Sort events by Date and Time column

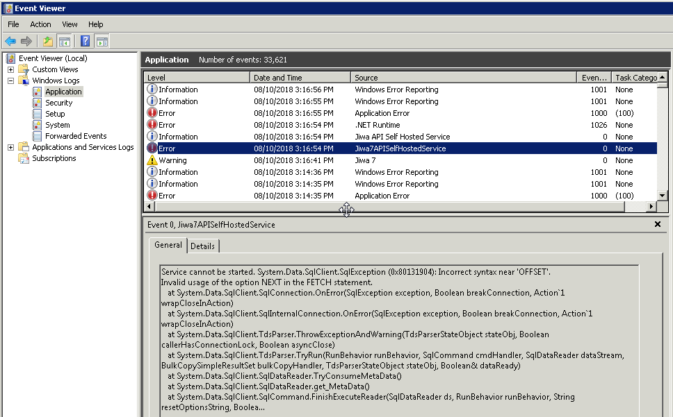pos(299,78)
